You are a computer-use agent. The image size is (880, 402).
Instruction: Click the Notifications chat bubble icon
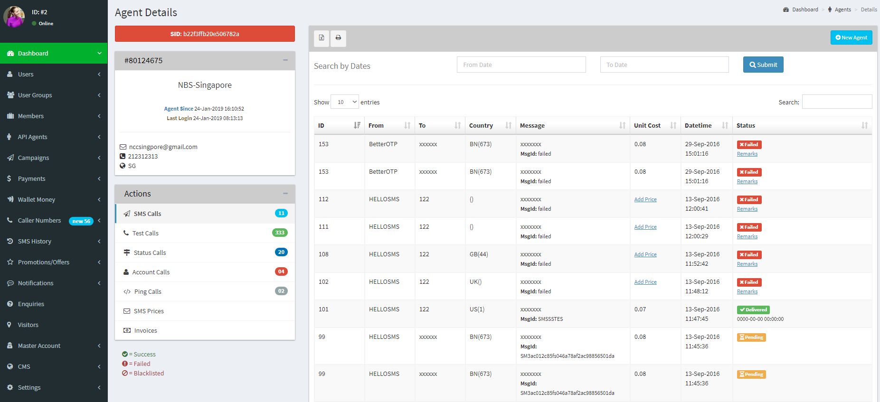(x=10, y=283)
